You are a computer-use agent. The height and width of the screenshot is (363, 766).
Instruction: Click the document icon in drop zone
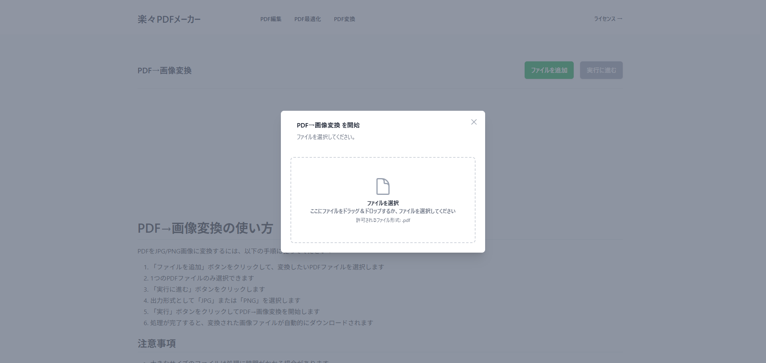[383, 186]
